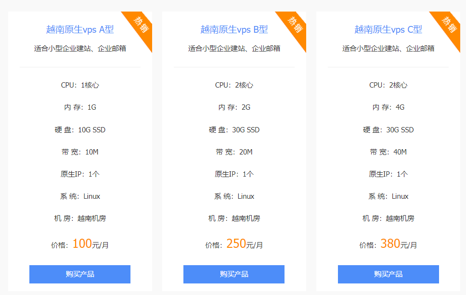Click subtitle 适合小型企业建站、企业邮箱 on B型
Image resolution: width=466 pixels, height=295 pixels.
tap(233, 49)
